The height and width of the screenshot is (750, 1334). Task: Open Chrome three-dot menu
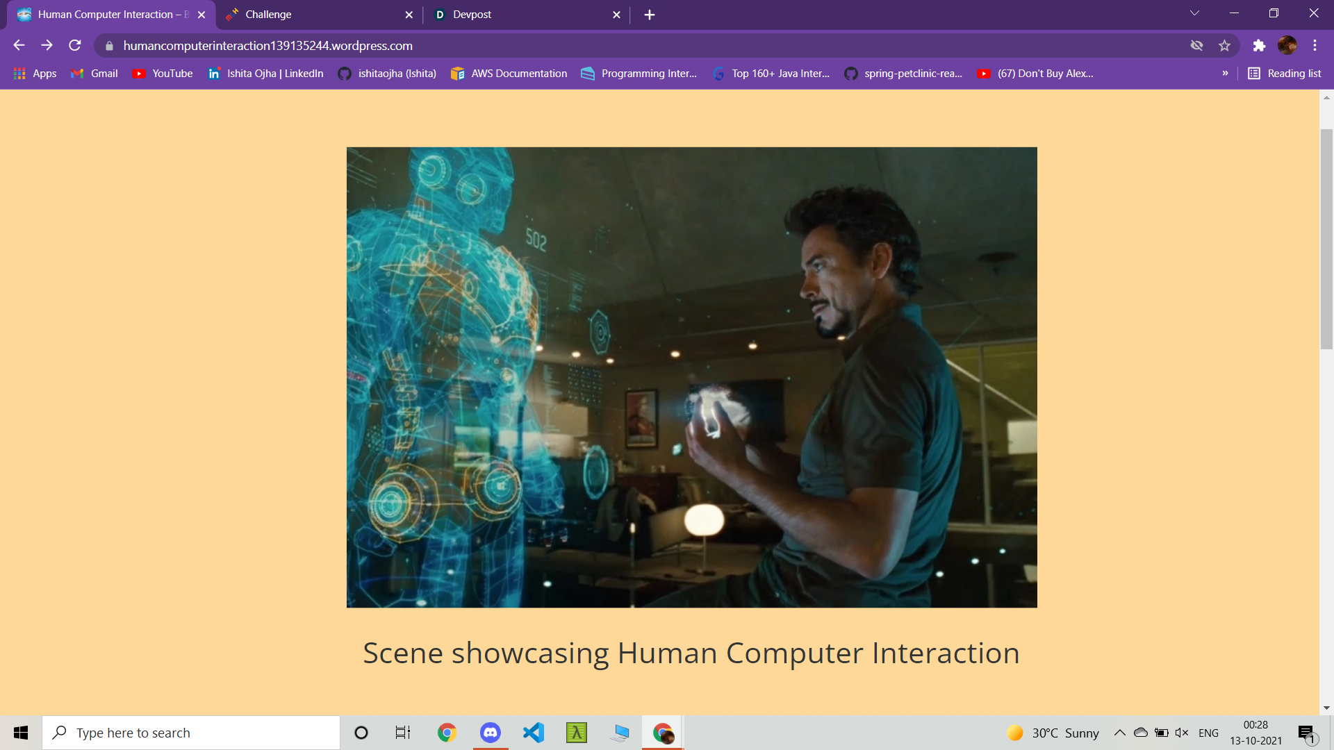pyautogui.click(x=1315, y=46)
